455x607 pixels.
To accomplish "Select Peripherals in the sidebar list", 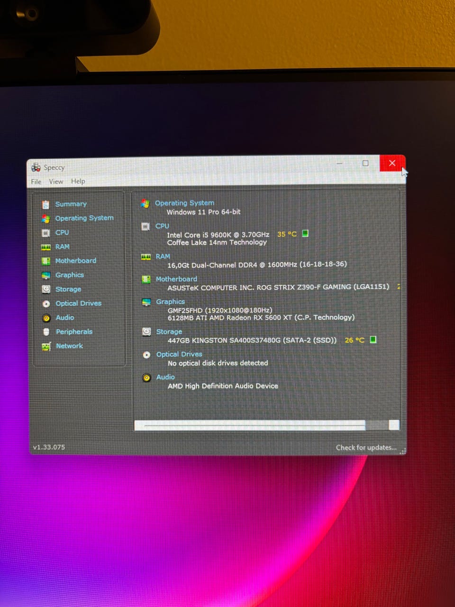I will click(74, 332).
